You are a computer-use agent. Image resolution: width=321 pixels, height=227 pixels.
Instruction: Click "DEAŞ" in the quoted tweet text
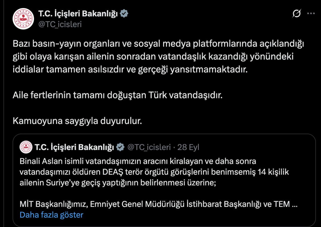coord(102,172)
